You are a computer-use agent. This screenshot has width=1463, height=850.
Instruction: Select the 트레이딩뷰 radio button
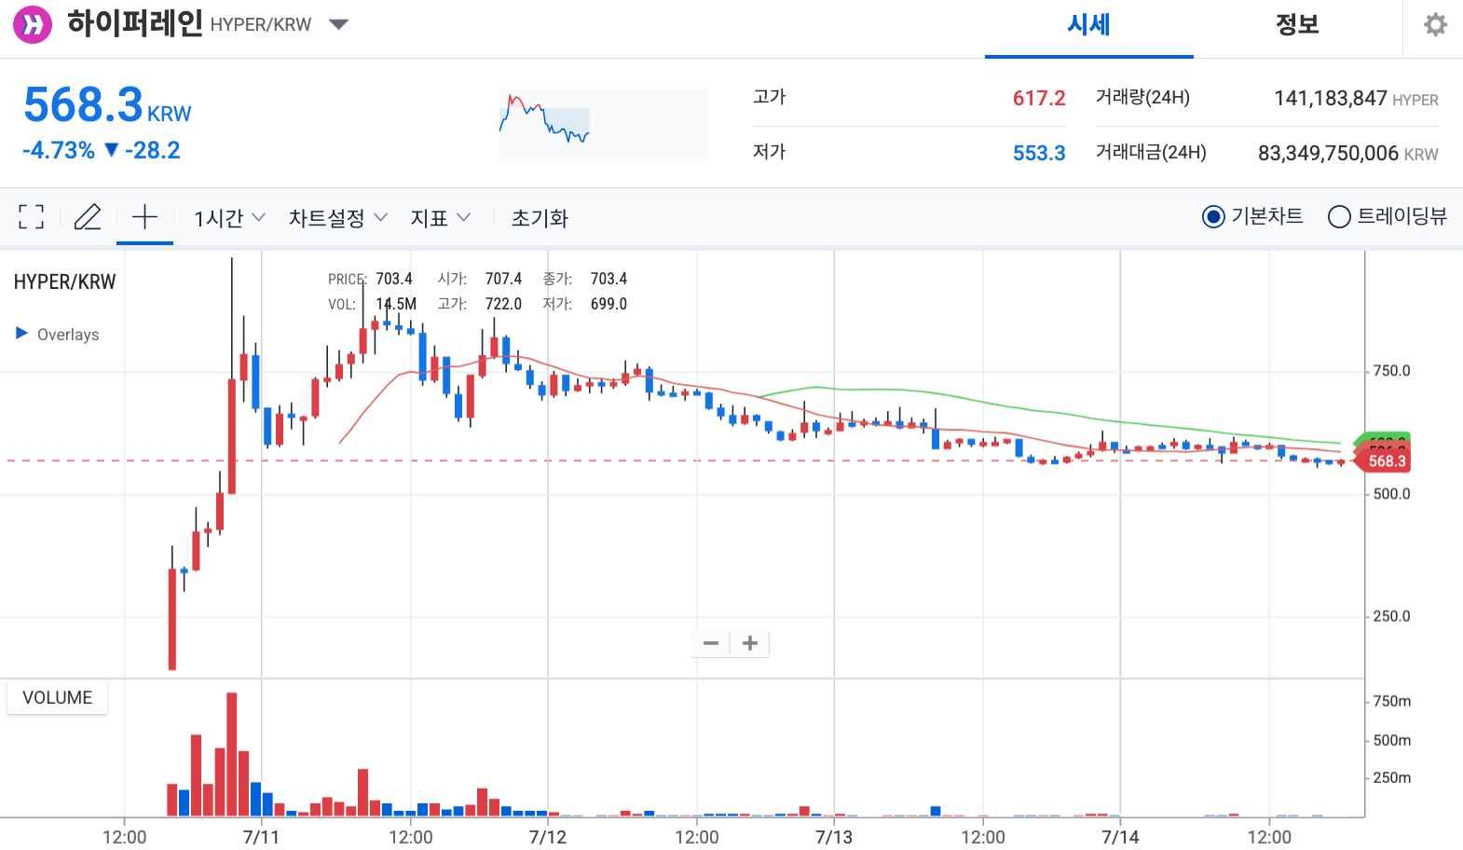point(1339,217)
